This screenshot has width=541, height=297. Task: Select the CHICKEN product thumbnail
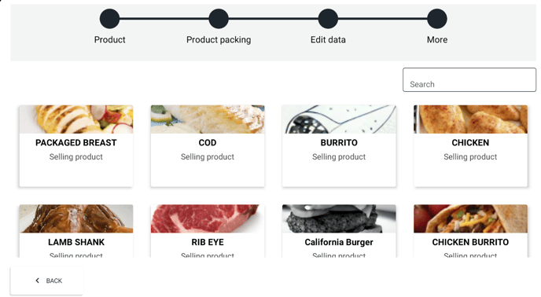[470, 119]
